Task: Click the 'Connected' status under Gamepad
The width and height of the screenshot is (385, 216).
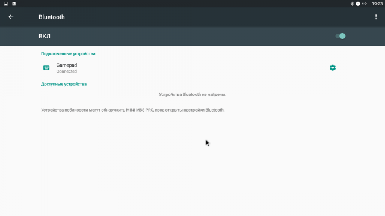Action: point(67,71)
